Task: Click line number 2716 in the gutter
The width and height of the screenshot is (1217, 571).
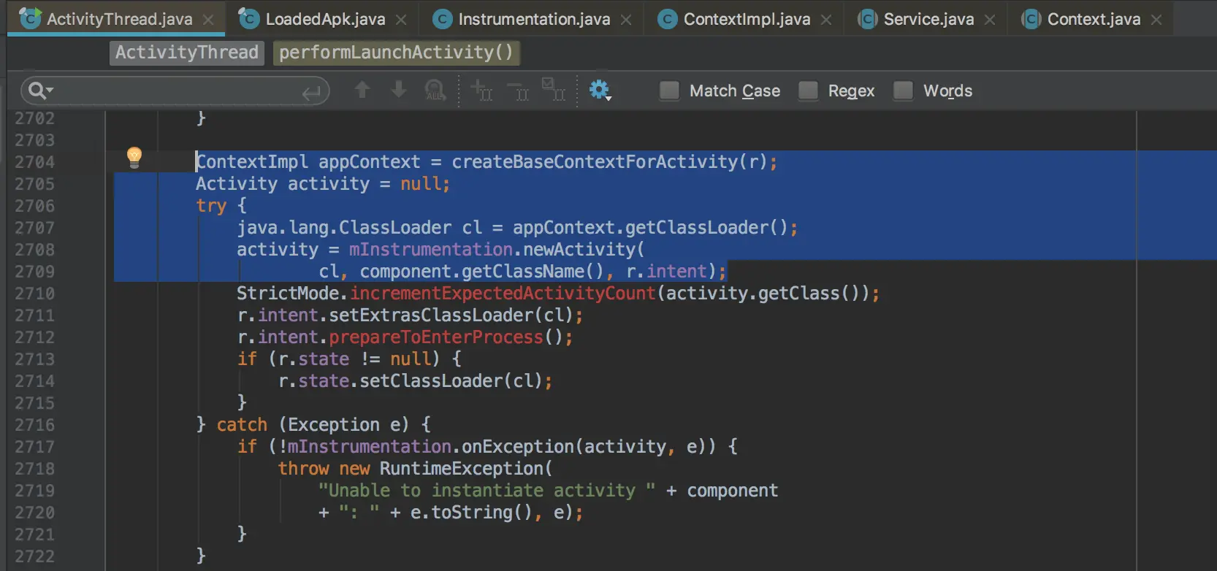Action: pos(34,425)
